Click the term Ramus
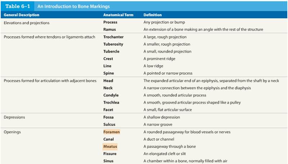This screenshot has height=164, width=288. point(109,29)
